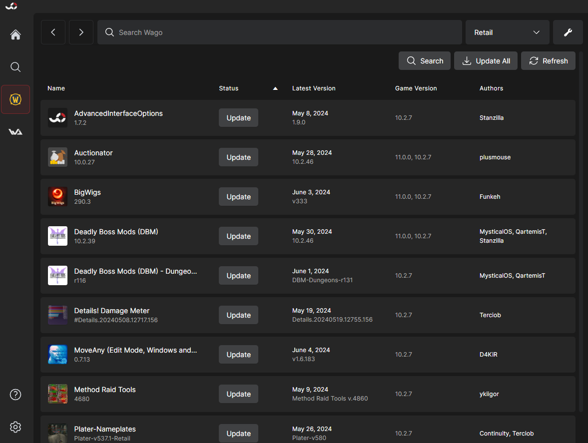Expand the Retail game version dropdown
This screenshot has height=443, width=588.
[x=508, y=32]
